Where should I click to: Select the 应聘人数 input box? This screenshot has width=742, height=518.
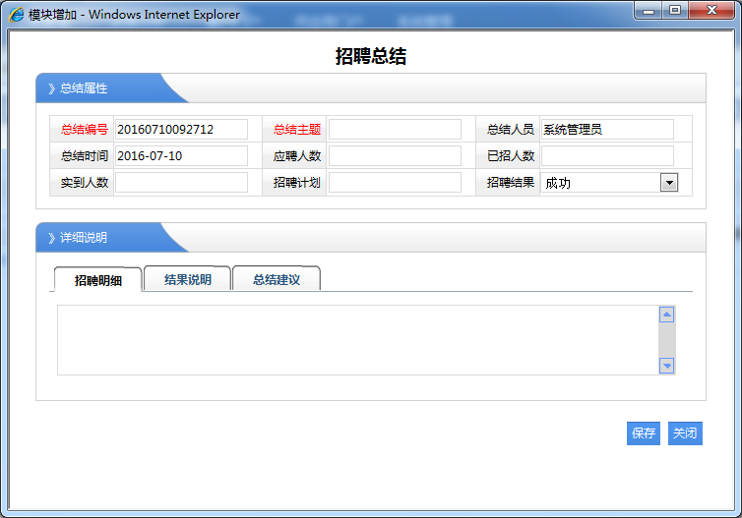(x=395, y=156)
